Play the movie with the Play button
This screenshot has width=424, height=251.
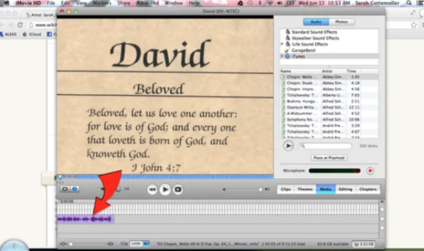click(165, 189)
